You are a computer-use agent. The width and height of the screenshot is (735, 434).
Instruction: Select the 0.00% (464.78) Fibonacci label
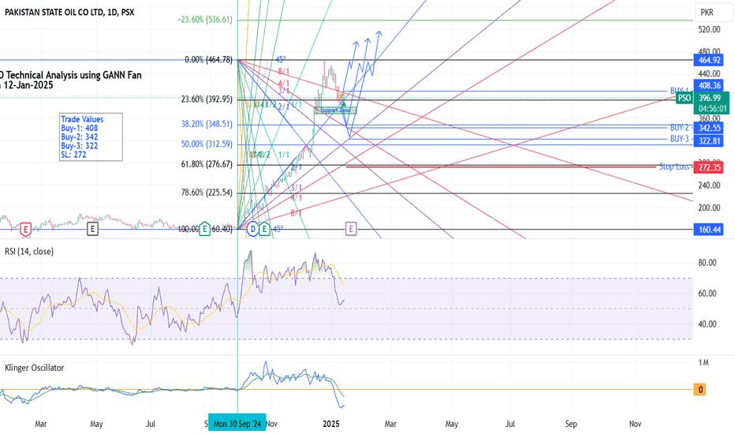pyautogui.click(x=209, y=60)
